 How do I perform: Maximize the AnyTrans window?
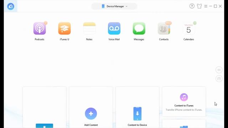pos(215,6)
